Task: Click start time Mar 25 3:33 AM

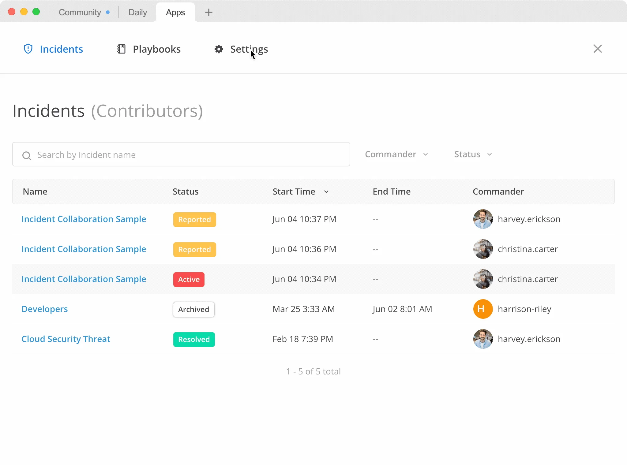Action: [304, 309]
